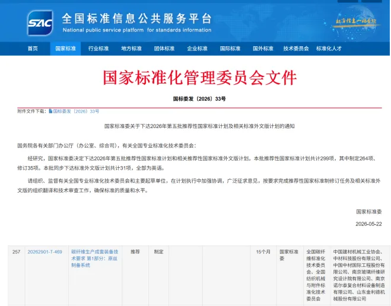Open 碳纤维生产成套装备技术要求 standard title link
Screen dimensions: 391x306
[x=95, y=259]
